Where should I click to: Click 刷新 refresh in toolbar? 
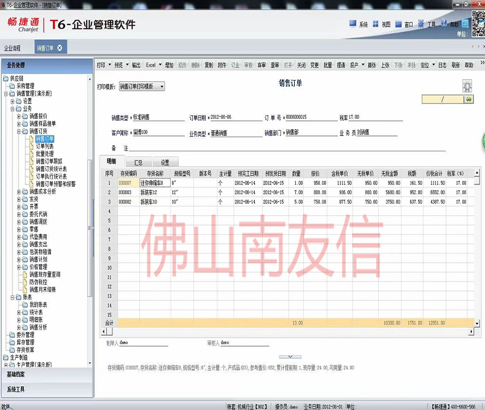click(x=456, y=65)
